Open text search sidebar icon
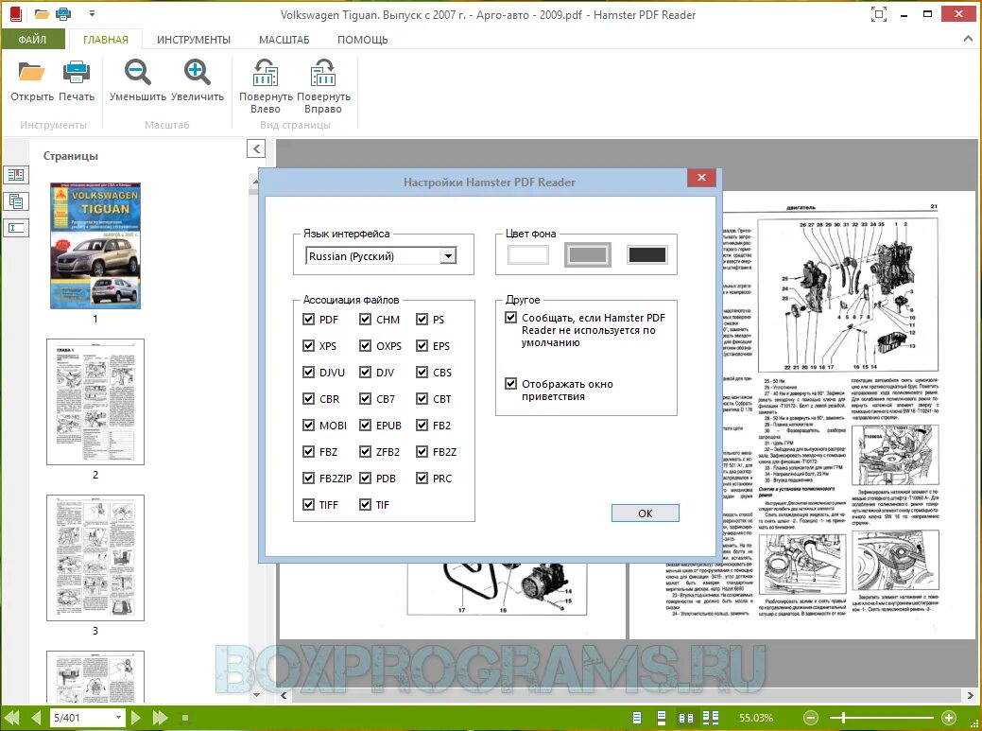 click(16, 227)
